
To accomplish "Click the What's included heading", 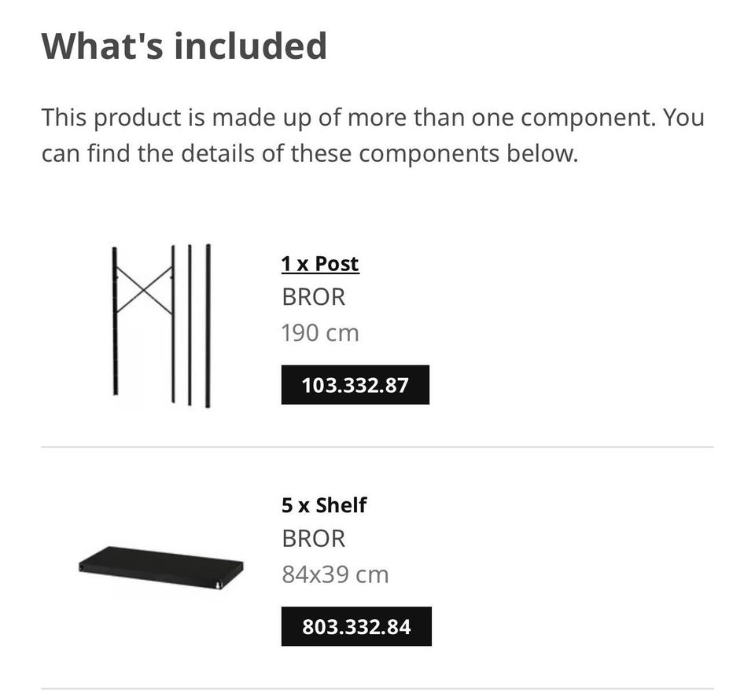I will click(184, 46).
